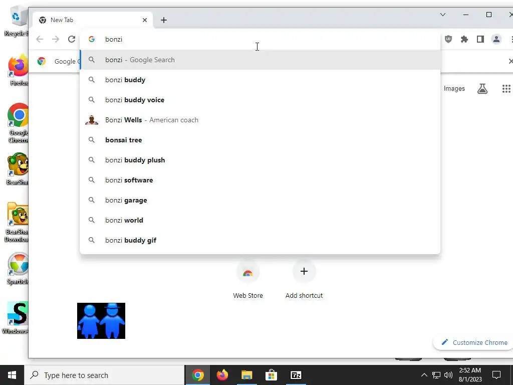The height and width of the screenshot is (385, 513).
Task: Open the Images link
Action: pyautogui.click(x=454, y=88)
